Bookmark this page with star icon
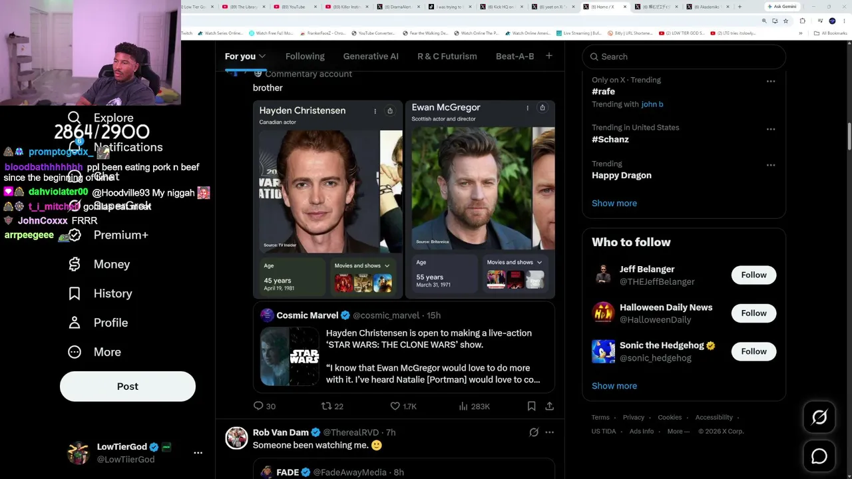 point(785,21)
